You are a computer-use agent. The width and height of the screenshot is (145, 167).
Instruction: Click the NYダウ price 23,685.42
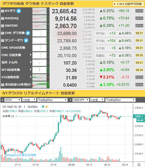tap(64, 11)
